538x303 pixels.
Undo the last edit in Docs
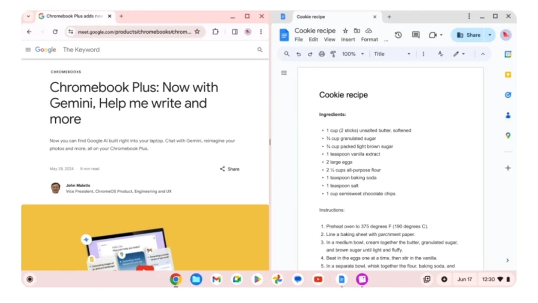tap(298, 54)
